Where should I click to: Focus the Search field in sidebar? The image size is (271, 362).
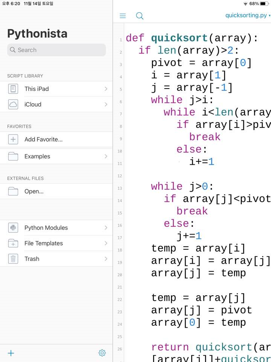tap(56, 50)
